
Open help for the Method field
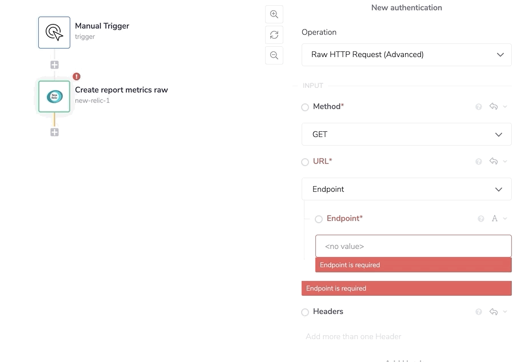pyautogui.click(x=479, y=107)
